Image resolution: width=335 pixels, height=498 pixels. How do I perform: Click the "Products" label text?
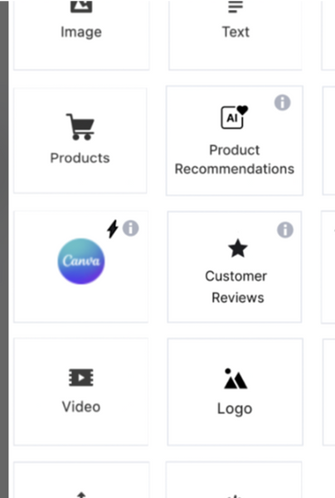pos(80,158)
